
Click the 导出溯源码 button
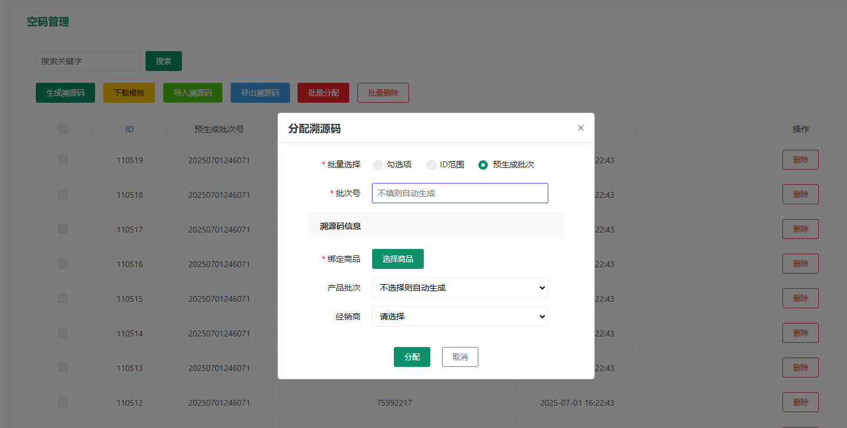pos(260,93)
